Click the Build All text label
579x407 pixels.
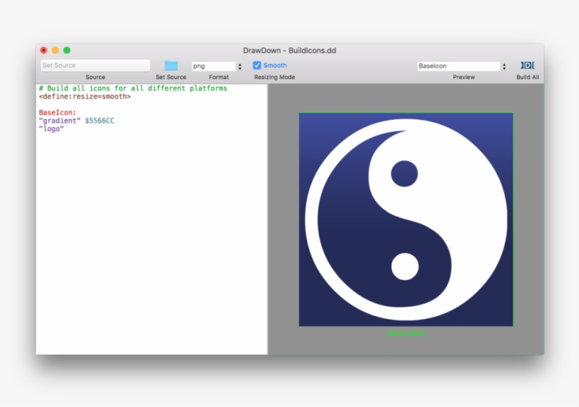click(x=527, y=77)
